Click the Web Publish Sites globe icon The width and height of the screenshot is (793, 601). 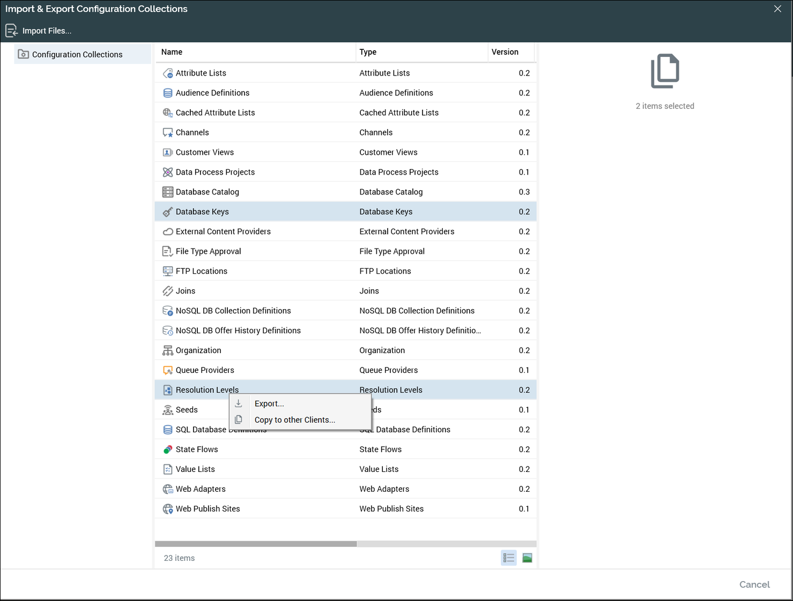click(168, 509)
